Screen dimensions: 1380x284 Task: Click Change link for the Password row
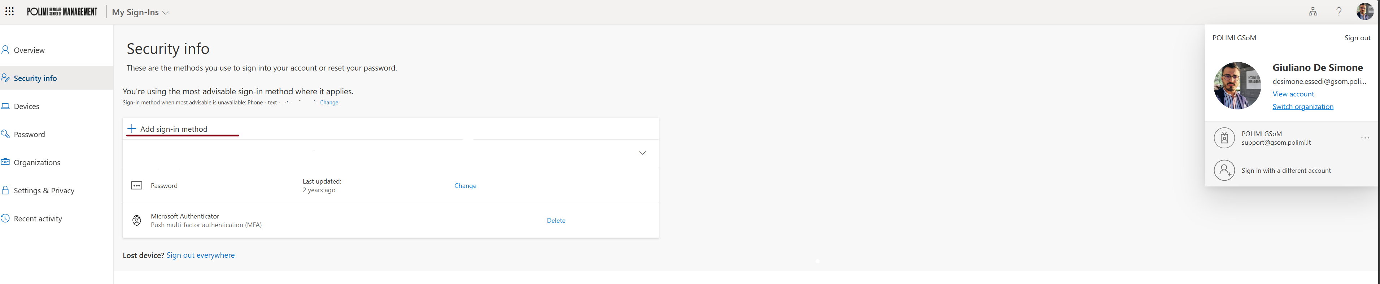(x=465, y=186)
